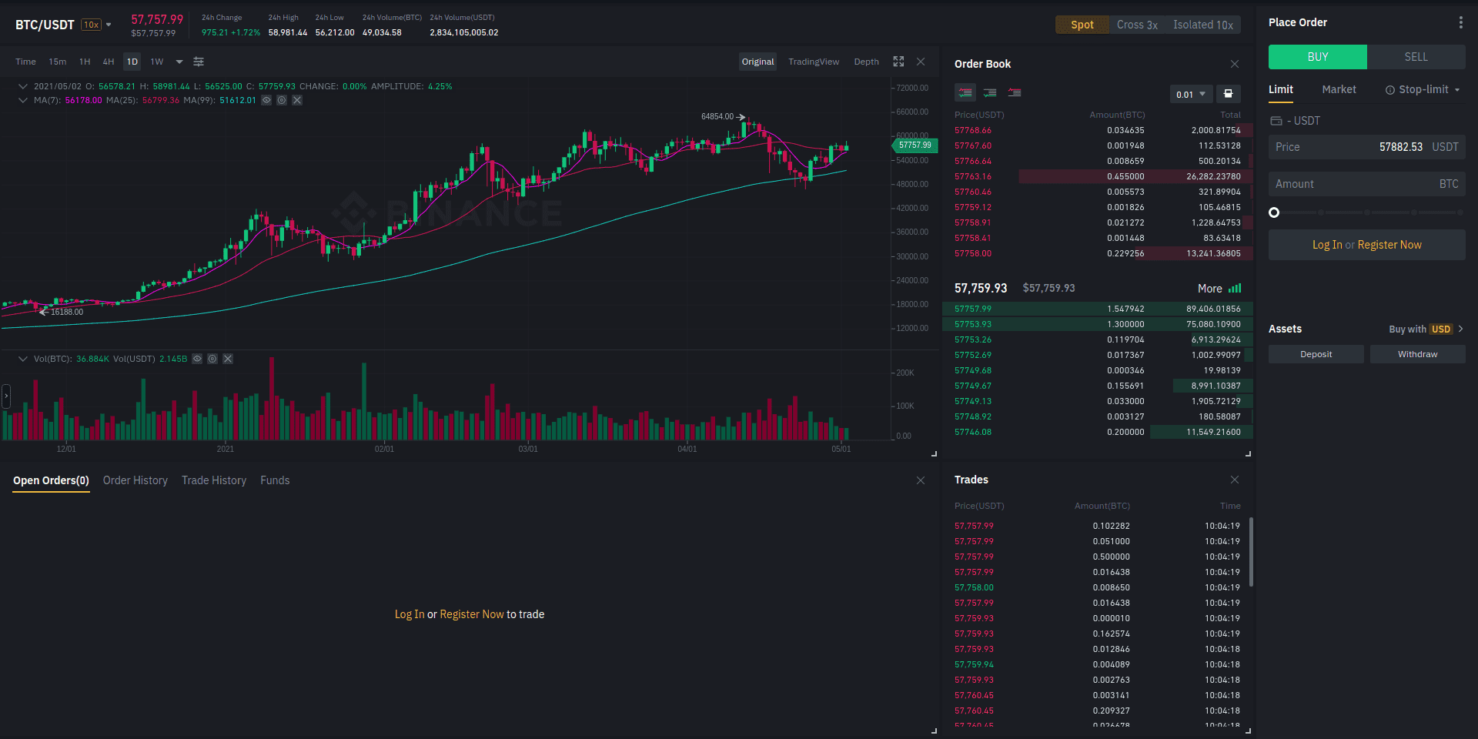
Task: Open Place Order three-dot menu
Action: [1460, 22]
